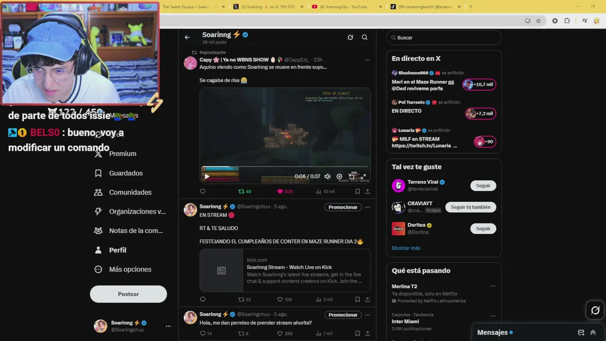Like the post with 288 likes
Viewport: 606px width, 341px height.
coord(285,333)
